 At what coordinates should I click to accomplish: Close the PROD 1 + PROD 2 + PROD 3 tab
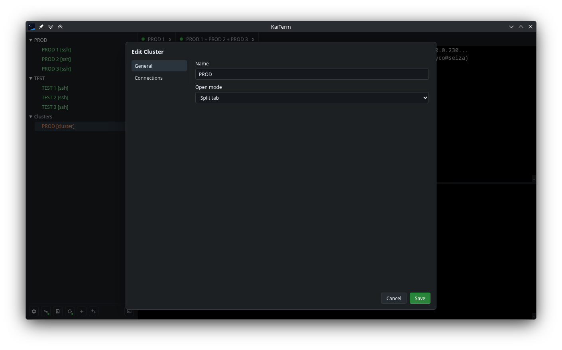[253, 39]
